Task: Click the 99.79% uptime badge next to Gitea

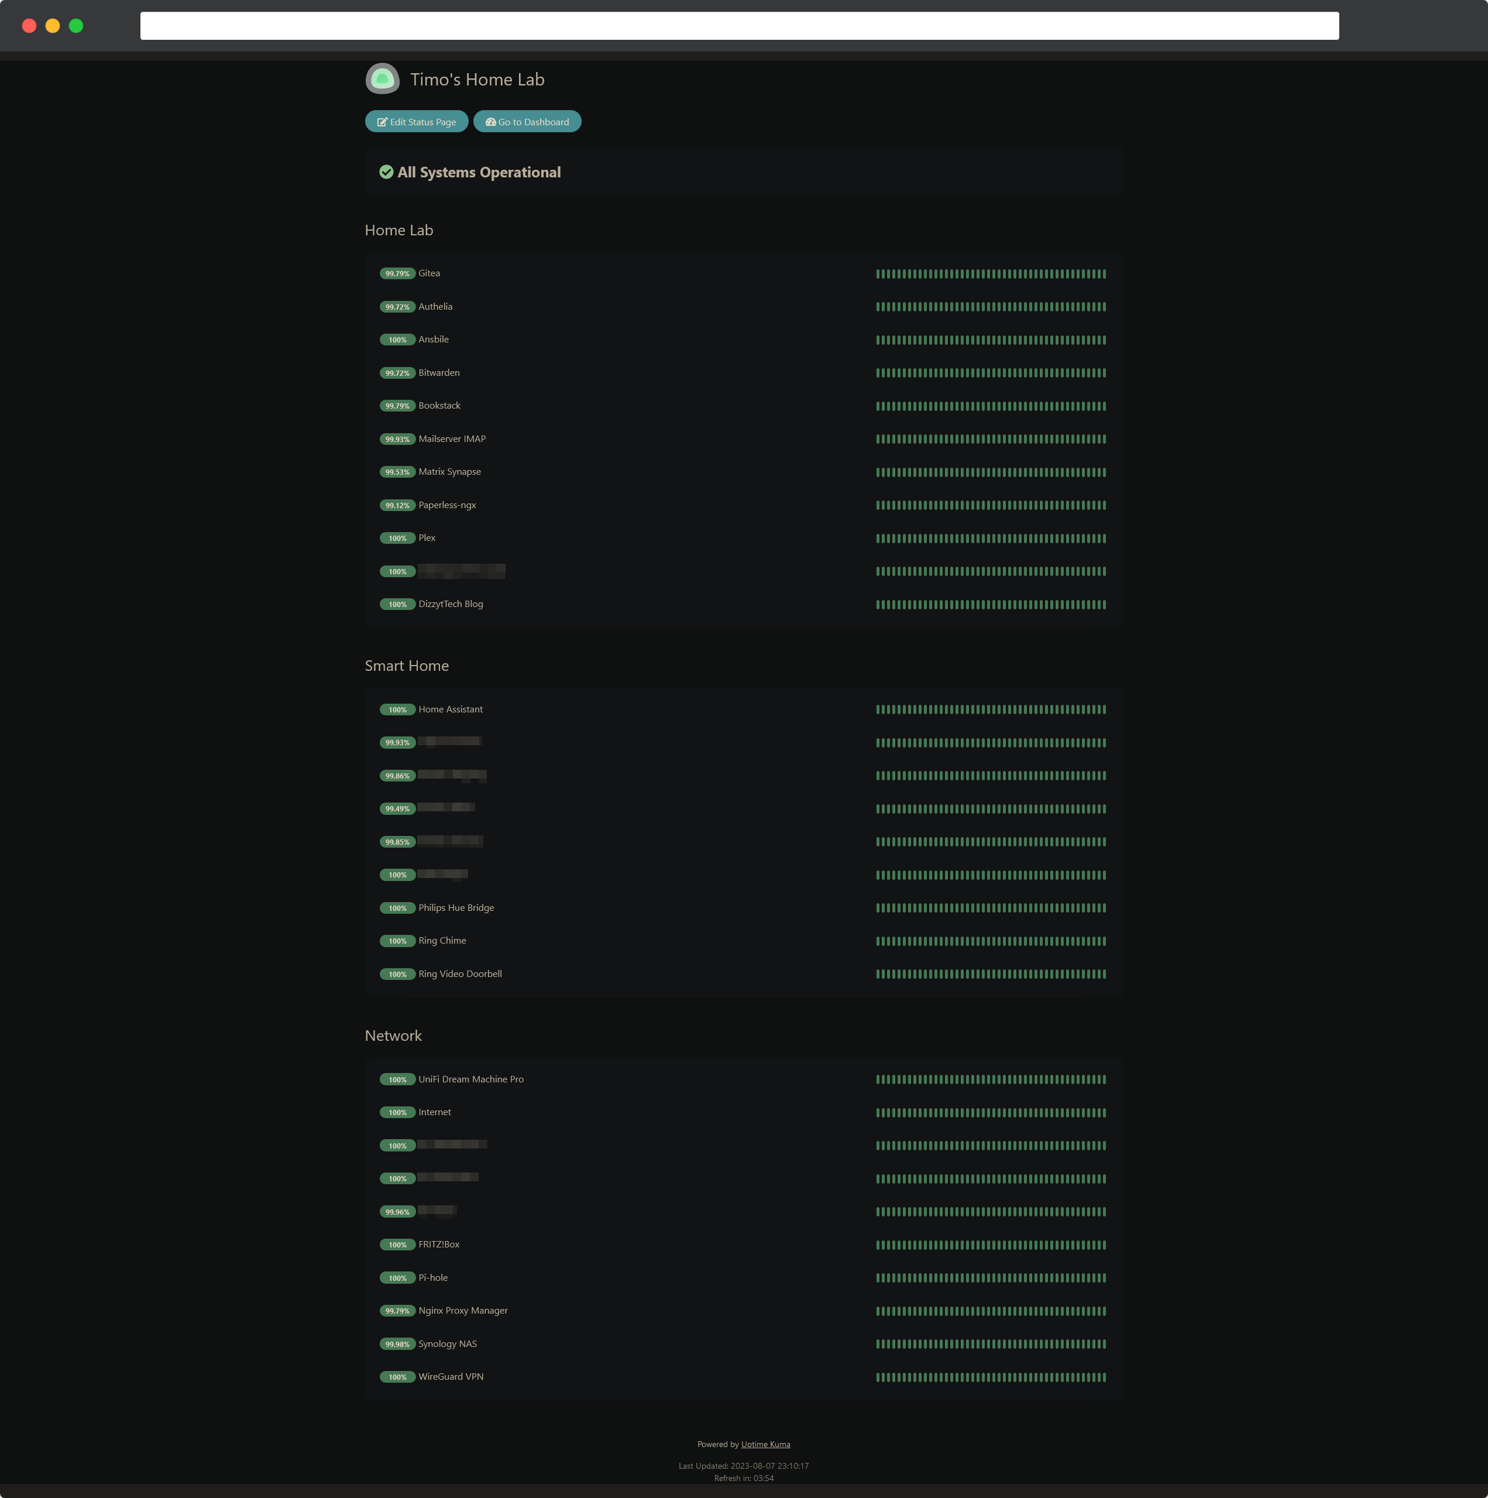Action: point(397,274)
